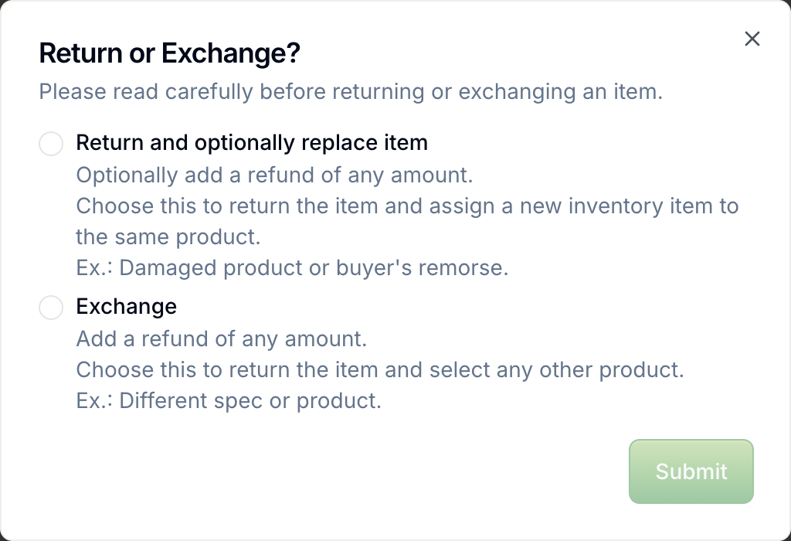The width and height of the screenshot is (791, 541).
Task: Click the "Return and optionally replace item" label
Action: click(x=252, y=143)
